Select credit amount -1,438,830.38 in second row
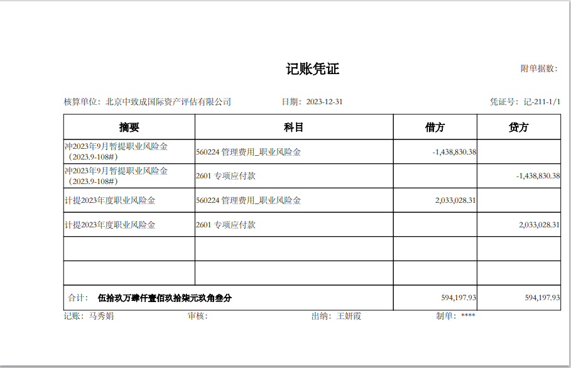 coord(538,176)
